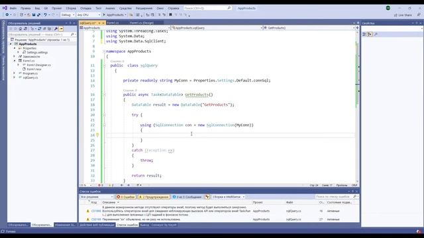424x238 pixels.
Task: Select Settings.settings in Solution Explorer
Action: pyautogui.click(x=37, y=52)
